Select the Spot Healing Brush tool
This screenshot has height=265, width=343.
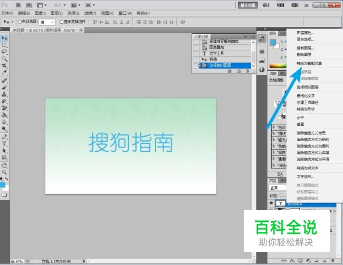point(4,81)
